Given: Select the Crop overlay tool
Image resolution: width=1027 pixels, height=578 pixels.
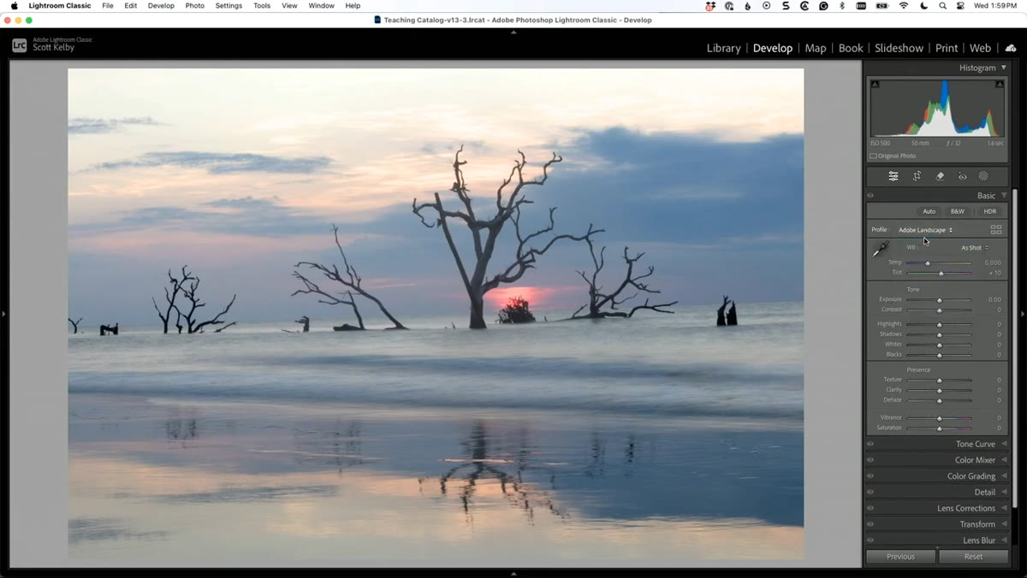Looking at the screenshot, I should tap(917, 176).
